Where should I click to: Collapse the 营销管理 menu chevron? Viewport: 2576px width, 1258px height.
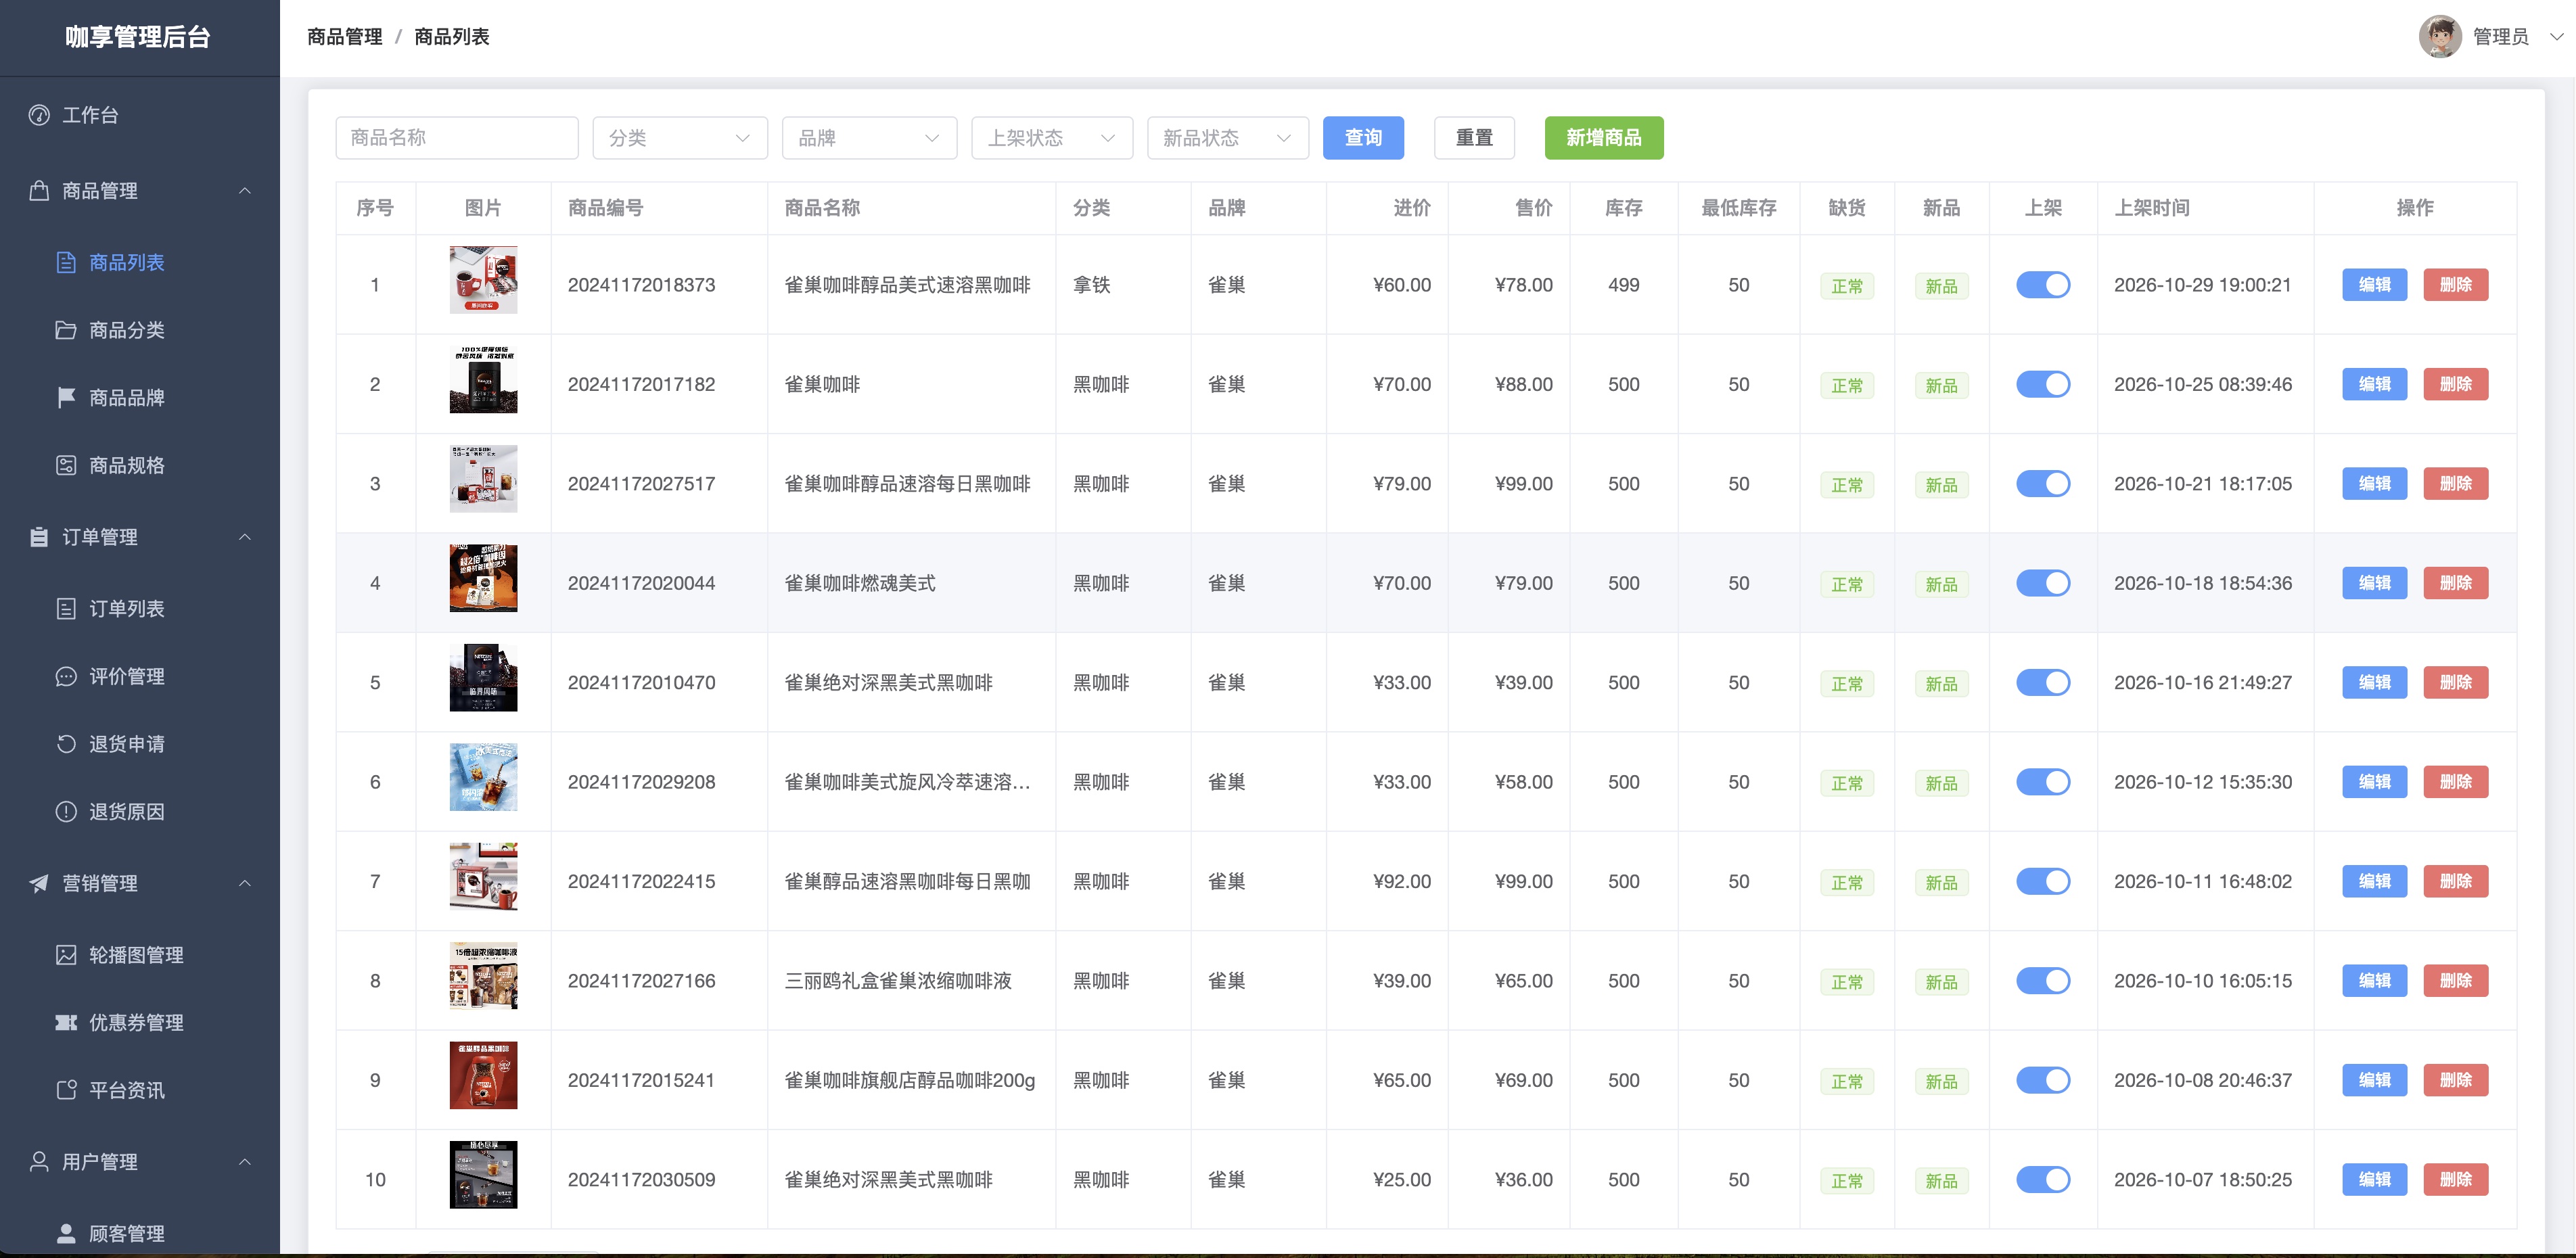[x=245, y=883]
